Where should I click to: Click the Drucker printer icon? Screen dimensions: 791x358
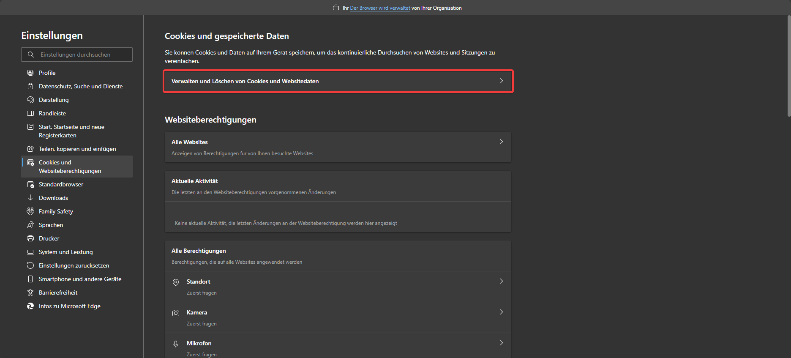click(30, 238)
